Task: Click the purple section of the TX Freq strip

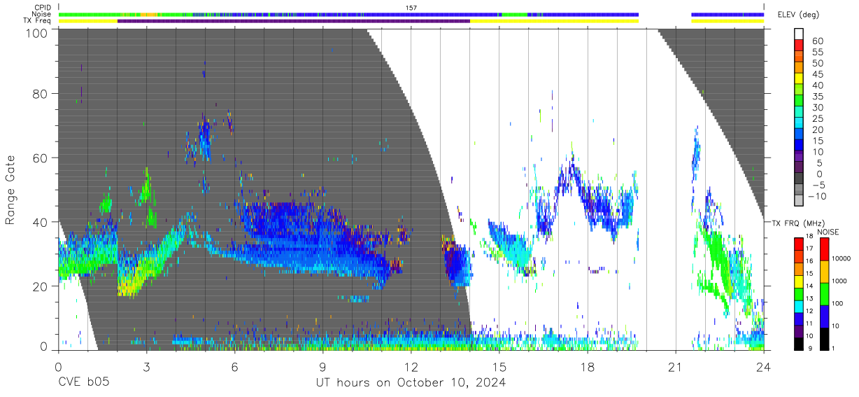Action: [294, 20]
